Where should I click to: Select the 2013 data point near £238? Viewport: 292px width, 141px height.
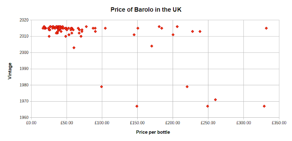200,31
